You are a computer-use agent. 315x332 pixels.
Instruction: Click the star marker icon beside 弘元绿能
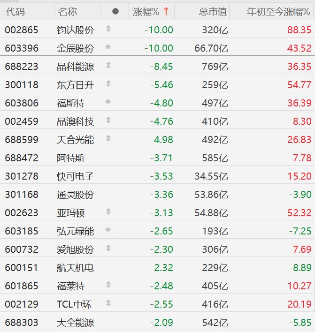[108, 230]
